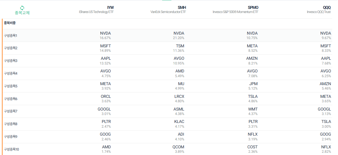This screenshot has width=338, height=155.
Task: Open the QQQ ticker header
Action: 327,8
